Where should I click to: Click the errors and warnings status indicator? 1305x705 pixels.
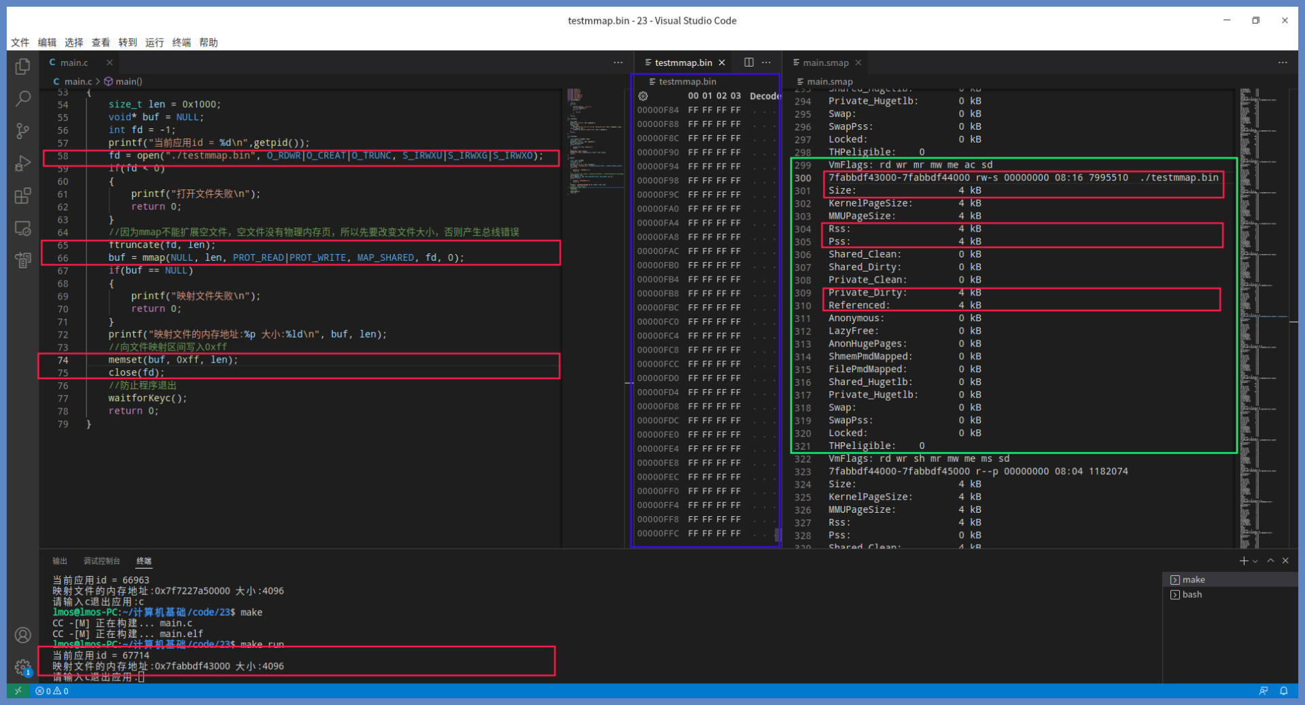(x=52, y=691)
